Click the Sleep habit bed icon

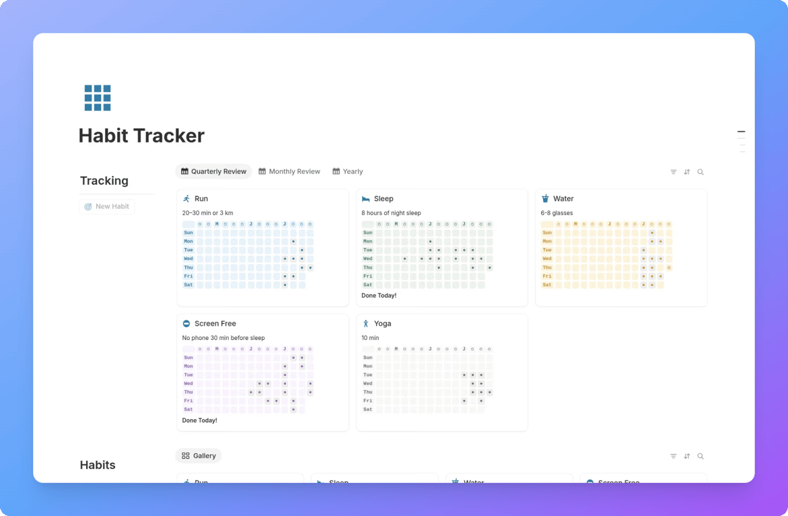click(367, 198)
